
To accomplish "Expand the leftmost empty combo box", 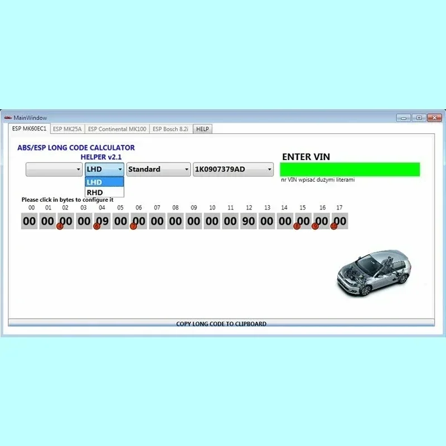I will click(53, 169).
